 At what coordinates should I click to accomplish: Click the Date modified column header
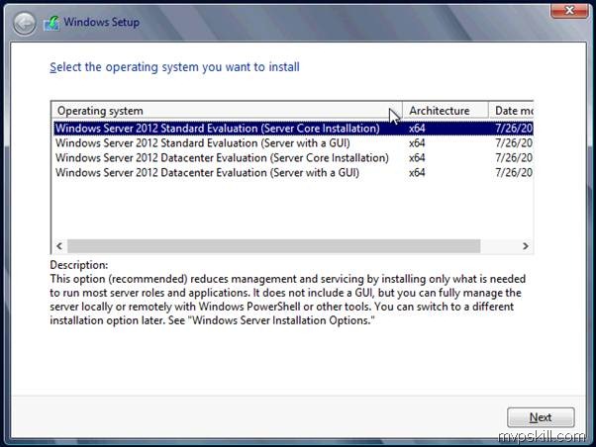click(x=511, y=111)
